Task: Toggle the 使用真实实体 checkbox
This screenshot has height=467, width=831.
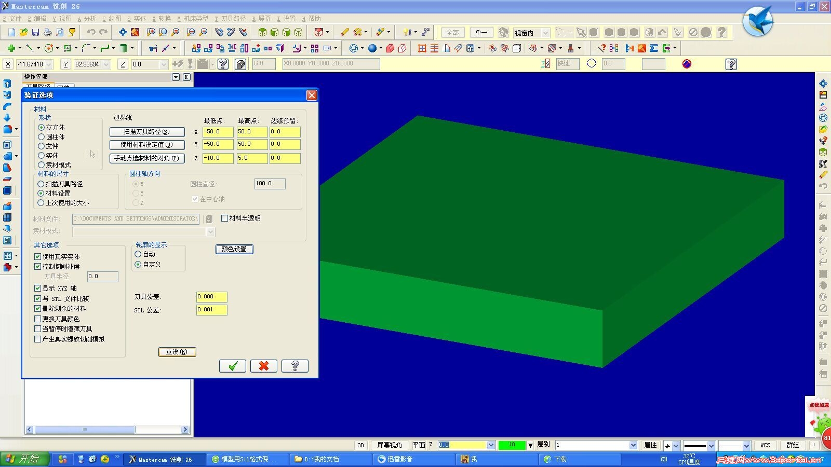Action: point(38,257)
